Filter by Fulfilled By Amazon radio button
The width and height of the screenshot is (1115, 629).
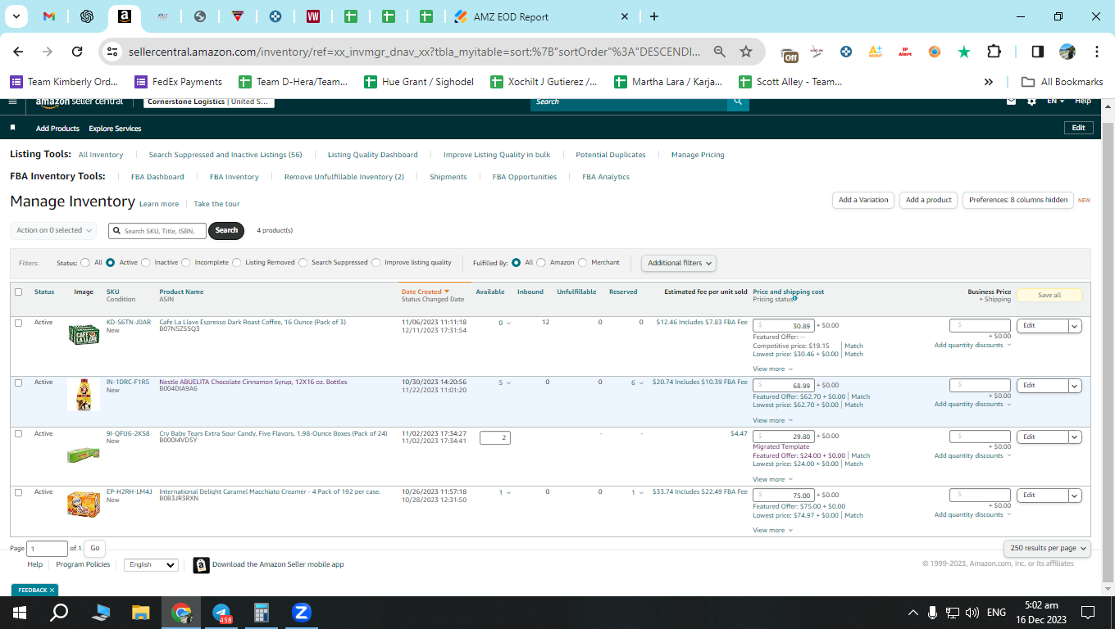coord(540,263)
